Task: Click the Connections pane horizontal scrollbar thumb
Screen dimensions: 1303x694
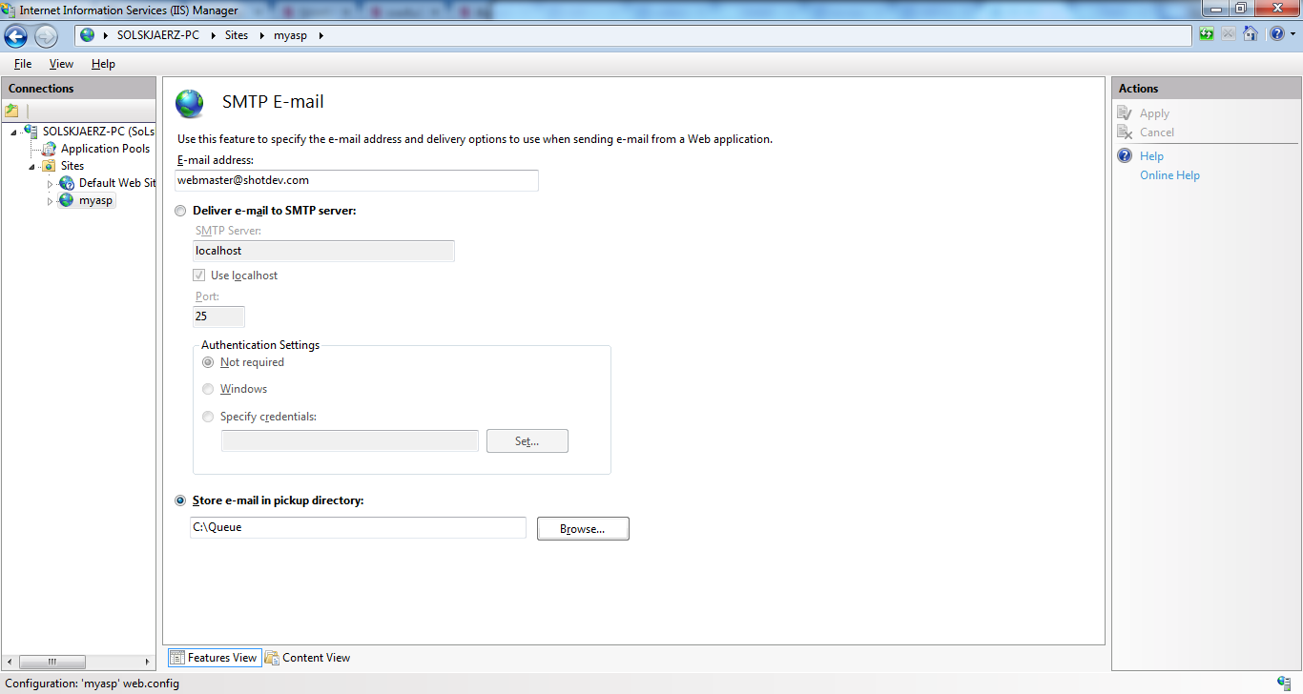Action: pos(52,662)
